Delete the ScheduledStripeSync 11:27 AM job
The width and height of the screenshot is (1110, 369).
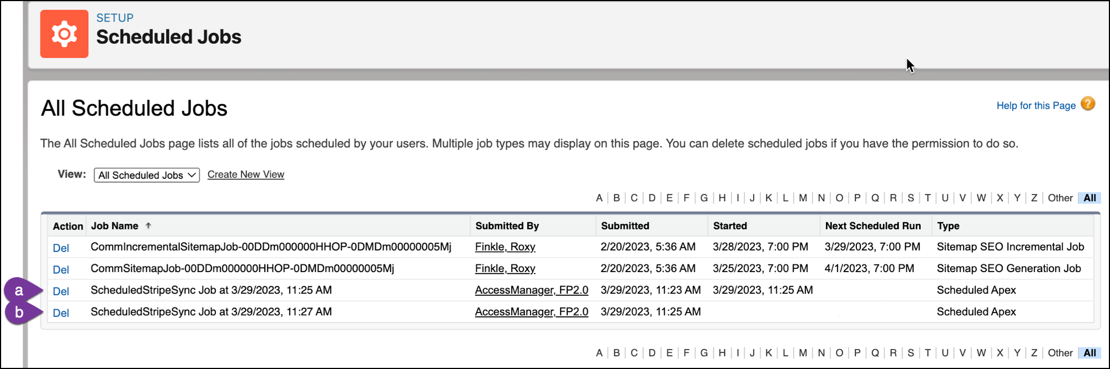point(60,312)
